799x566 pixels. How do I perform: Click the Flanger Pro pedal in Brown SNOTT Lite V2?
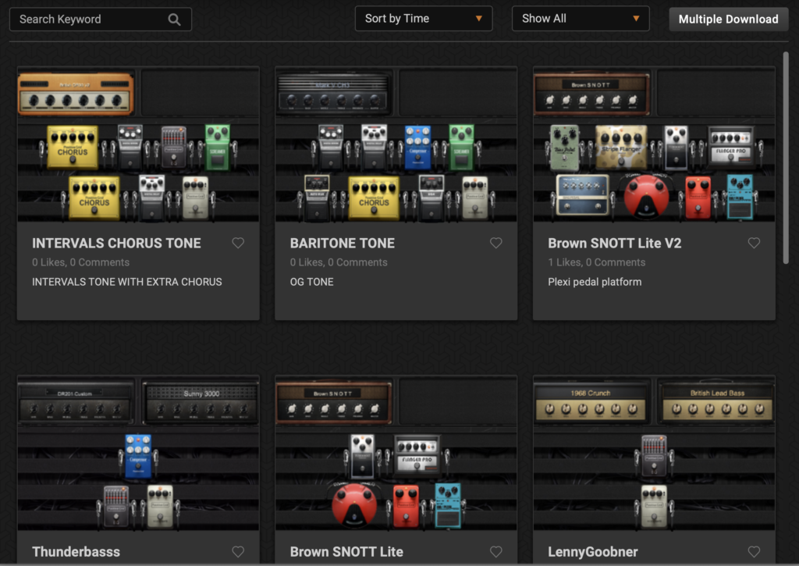click(730, 146)
